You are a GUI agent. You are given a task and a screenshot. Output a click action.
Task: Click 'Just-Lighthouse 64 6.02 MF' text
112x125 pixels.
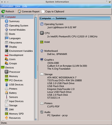pyautogui.click(x=62, y=27)
